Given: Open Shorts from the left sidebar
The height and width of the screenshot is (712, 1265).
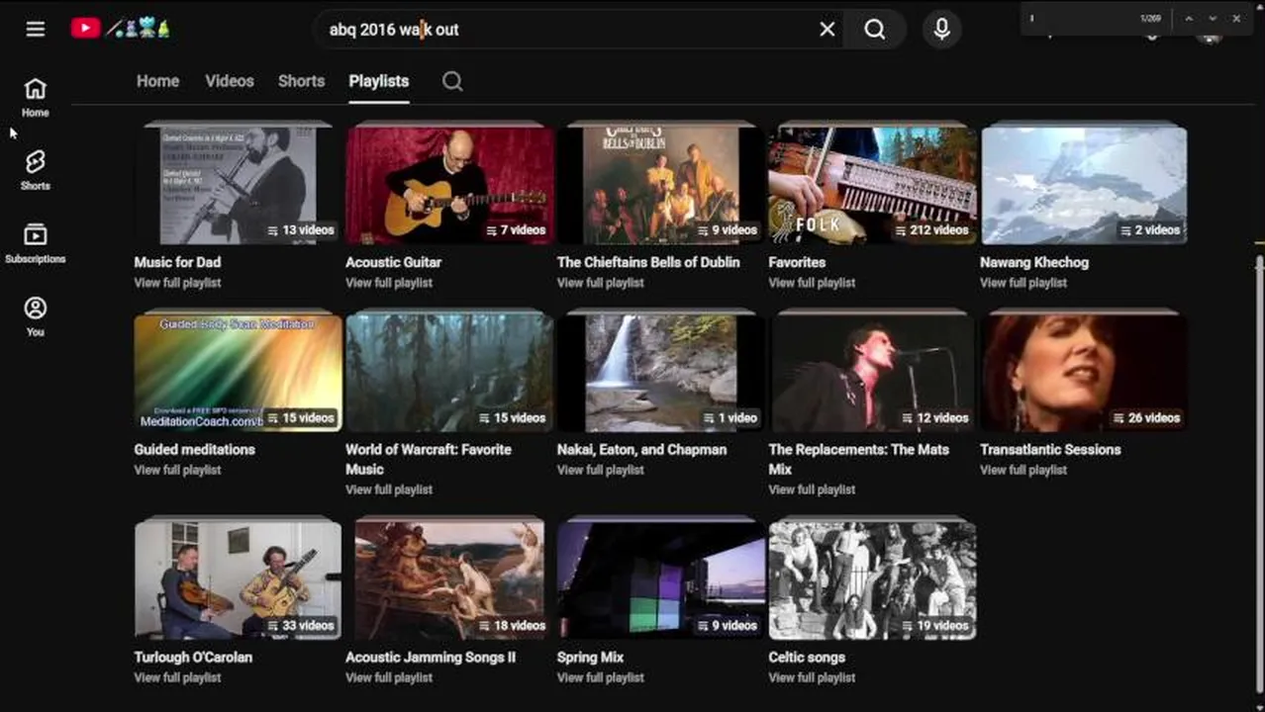Looking at the screenshot, I should tap(36, 170).
